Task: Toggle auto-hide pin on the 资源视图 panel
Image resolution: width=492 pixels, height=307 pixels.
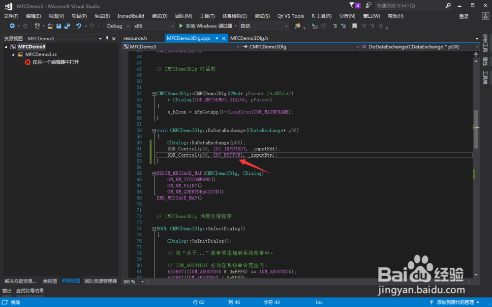Action: [107, 38]
